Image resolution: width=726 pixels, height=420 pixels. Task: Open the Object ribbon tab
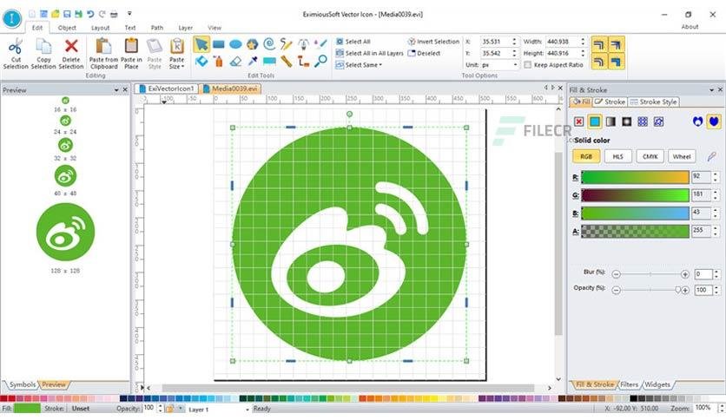pyautogui.click(x=67, y=28)
